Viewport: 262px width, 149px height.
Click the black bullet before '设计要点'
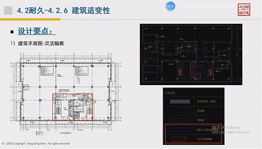point(12,32)
